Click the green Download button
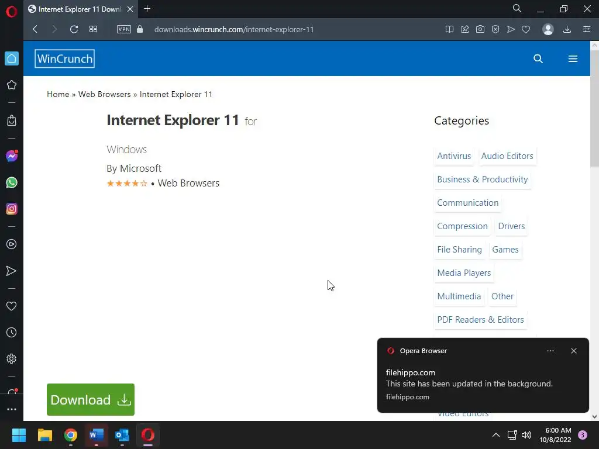Image resolution: width=599 pixels, height=449 pixels. tap(91, 399)
